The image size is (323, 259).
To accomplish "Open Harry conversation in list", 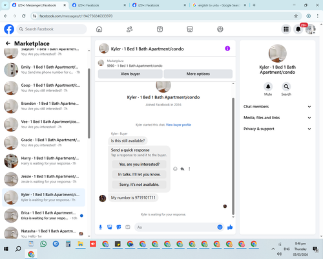I will coord(44,161).
